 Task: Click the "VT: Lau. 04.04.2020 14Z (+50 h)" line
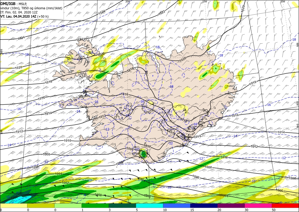pos(25,16)
